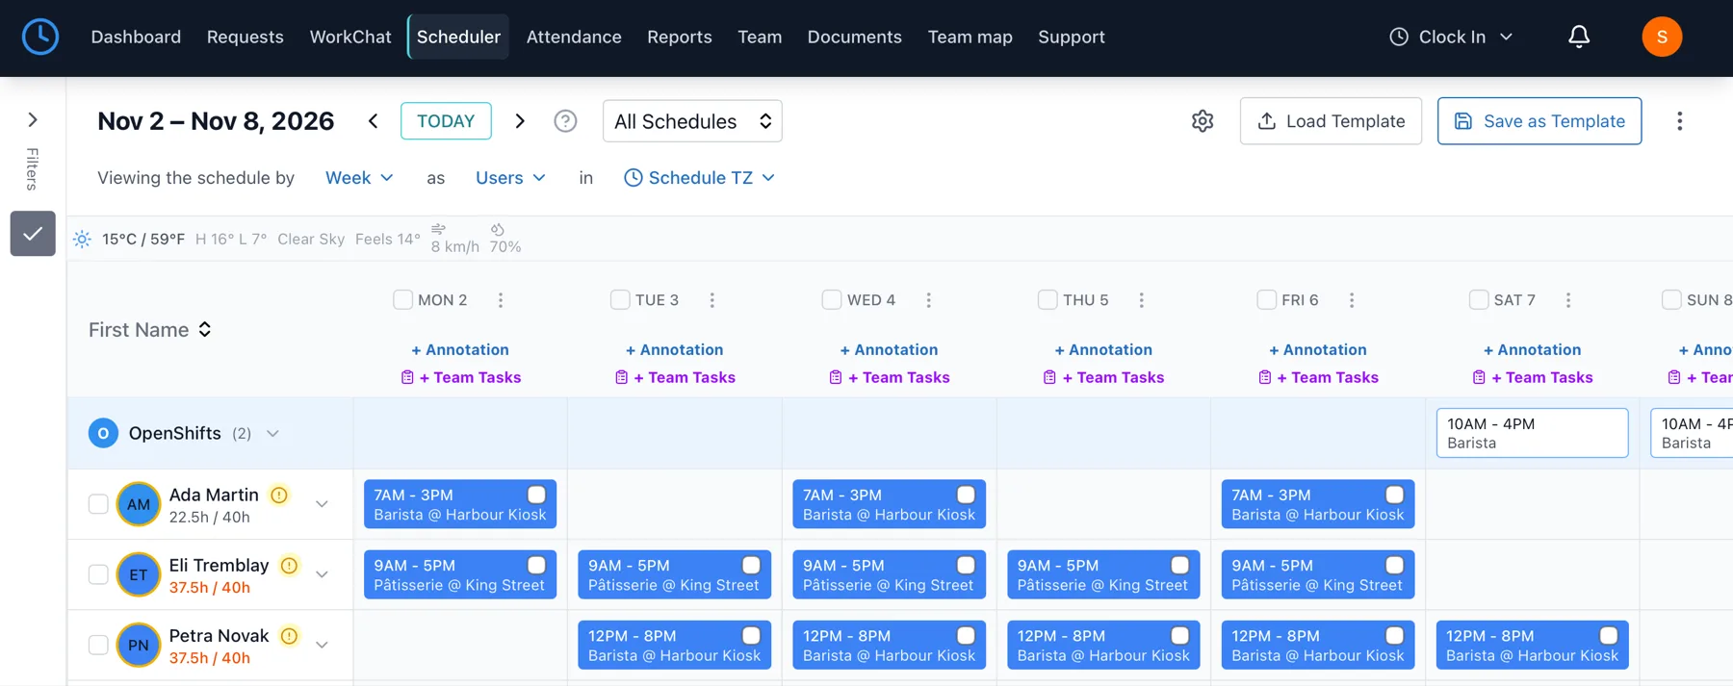Change view period from Week dropdown

pyautogui.click(x=359, y=178)
